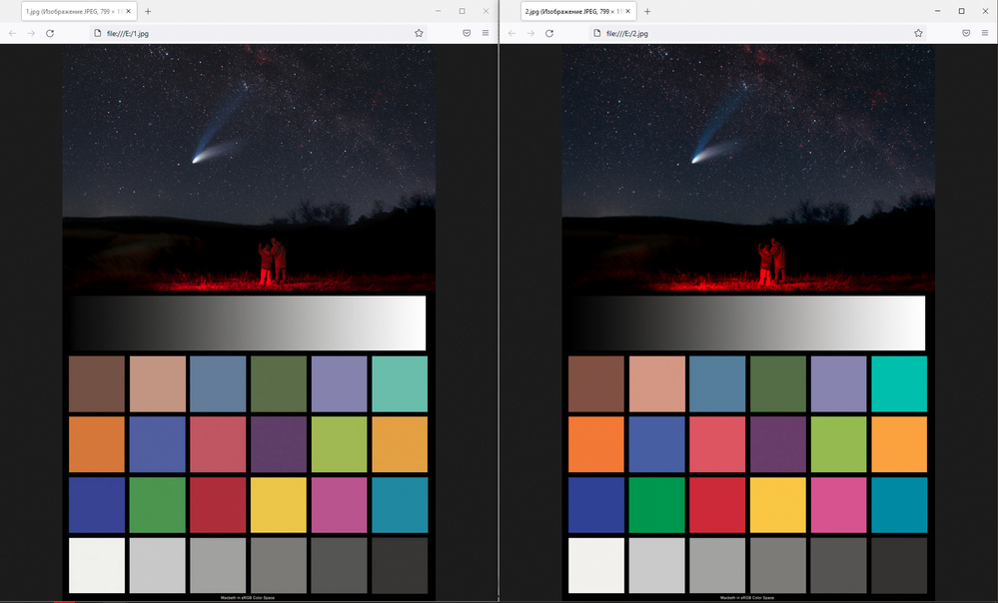Select the 2.jpg tab

click(x=578, y=11)
